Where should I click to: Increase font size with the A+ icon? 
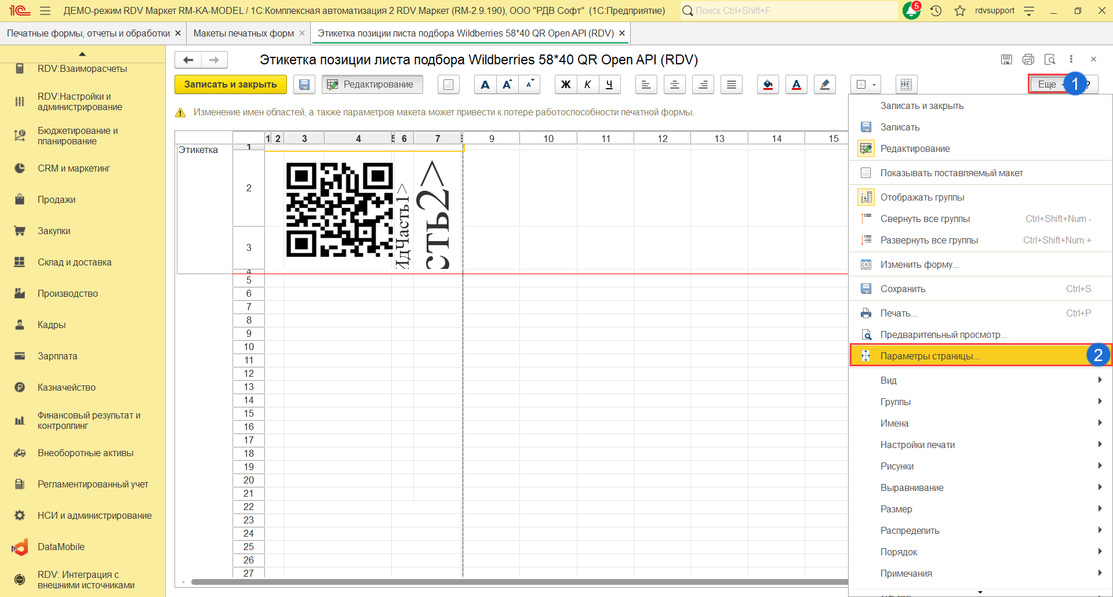(507, 85)
